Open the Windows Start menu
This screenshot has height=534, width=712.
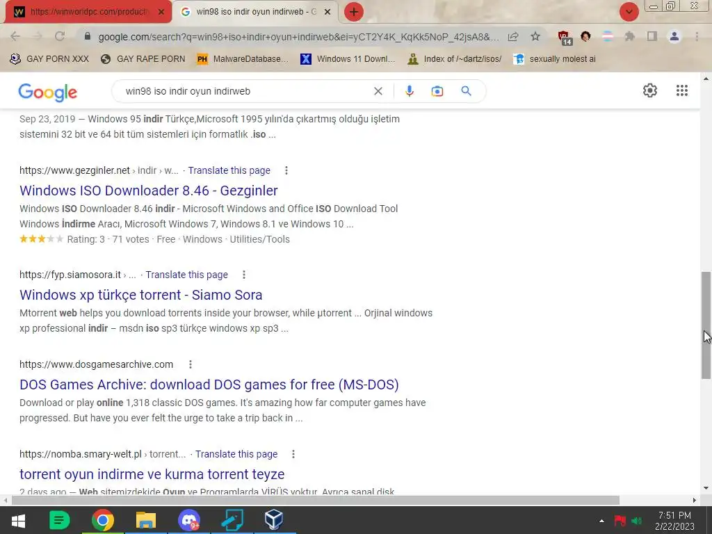pyautogui.click(x=17, y=520)
